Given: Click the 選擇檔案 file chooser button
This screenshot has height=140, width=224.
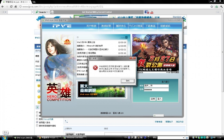Looking at the screenshot, I should point(70,134).
